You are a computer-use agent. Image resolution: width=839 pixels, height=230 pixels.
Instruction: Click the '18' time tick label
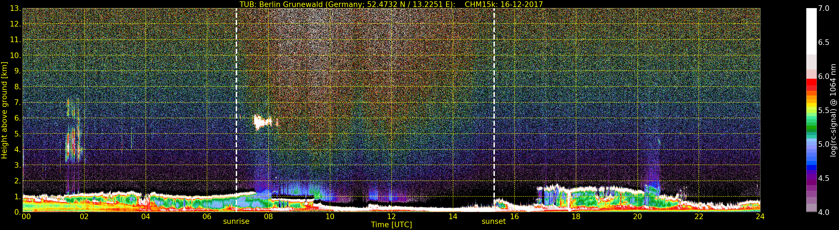point(576,217)
